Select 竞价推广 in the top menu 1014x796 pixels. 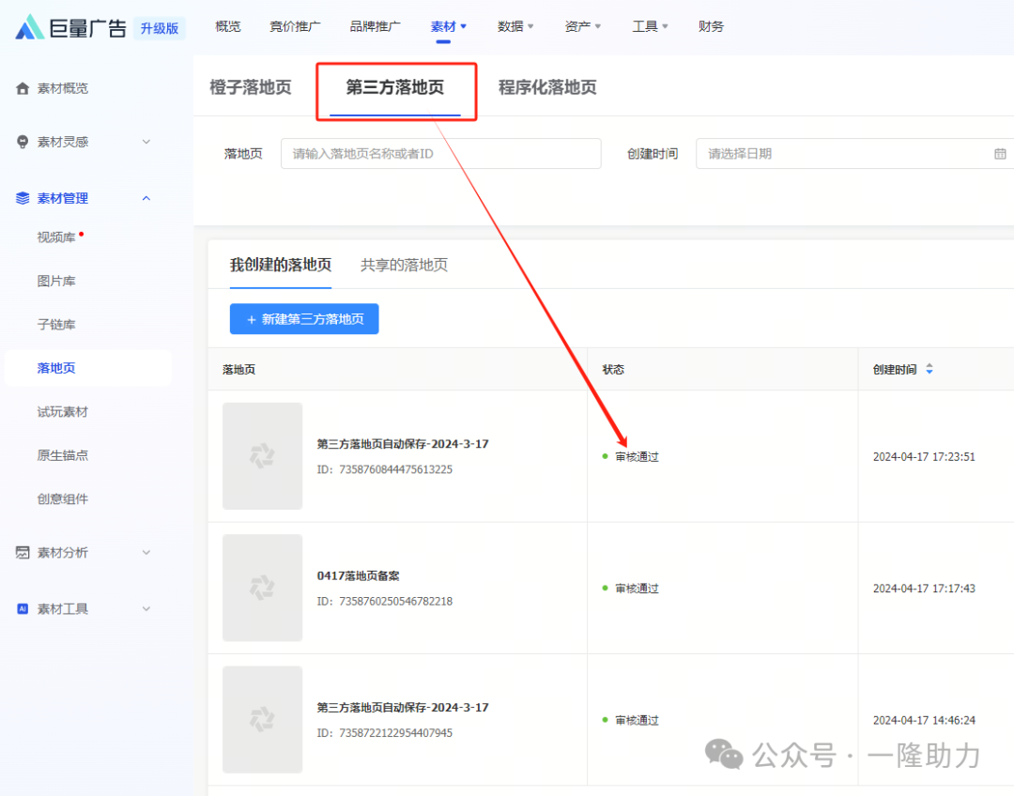click(294, 25)
